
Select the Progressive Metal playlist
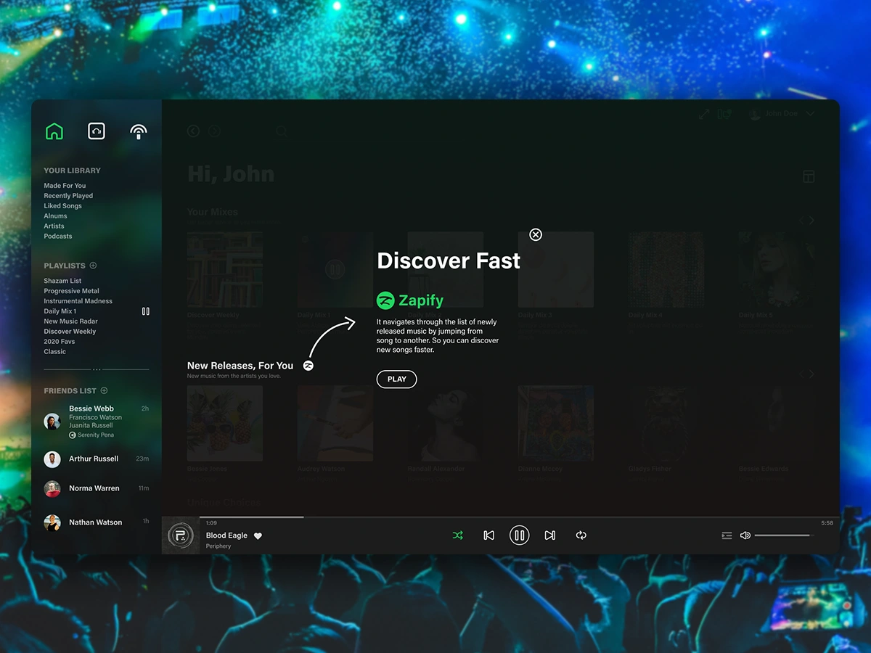point(71,291)
